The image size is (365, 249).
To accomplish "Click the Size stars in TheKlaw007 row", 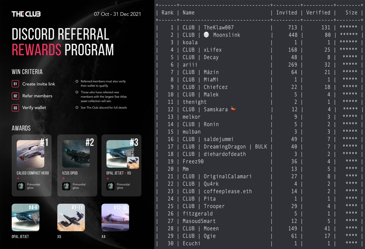I will [349, 27].
